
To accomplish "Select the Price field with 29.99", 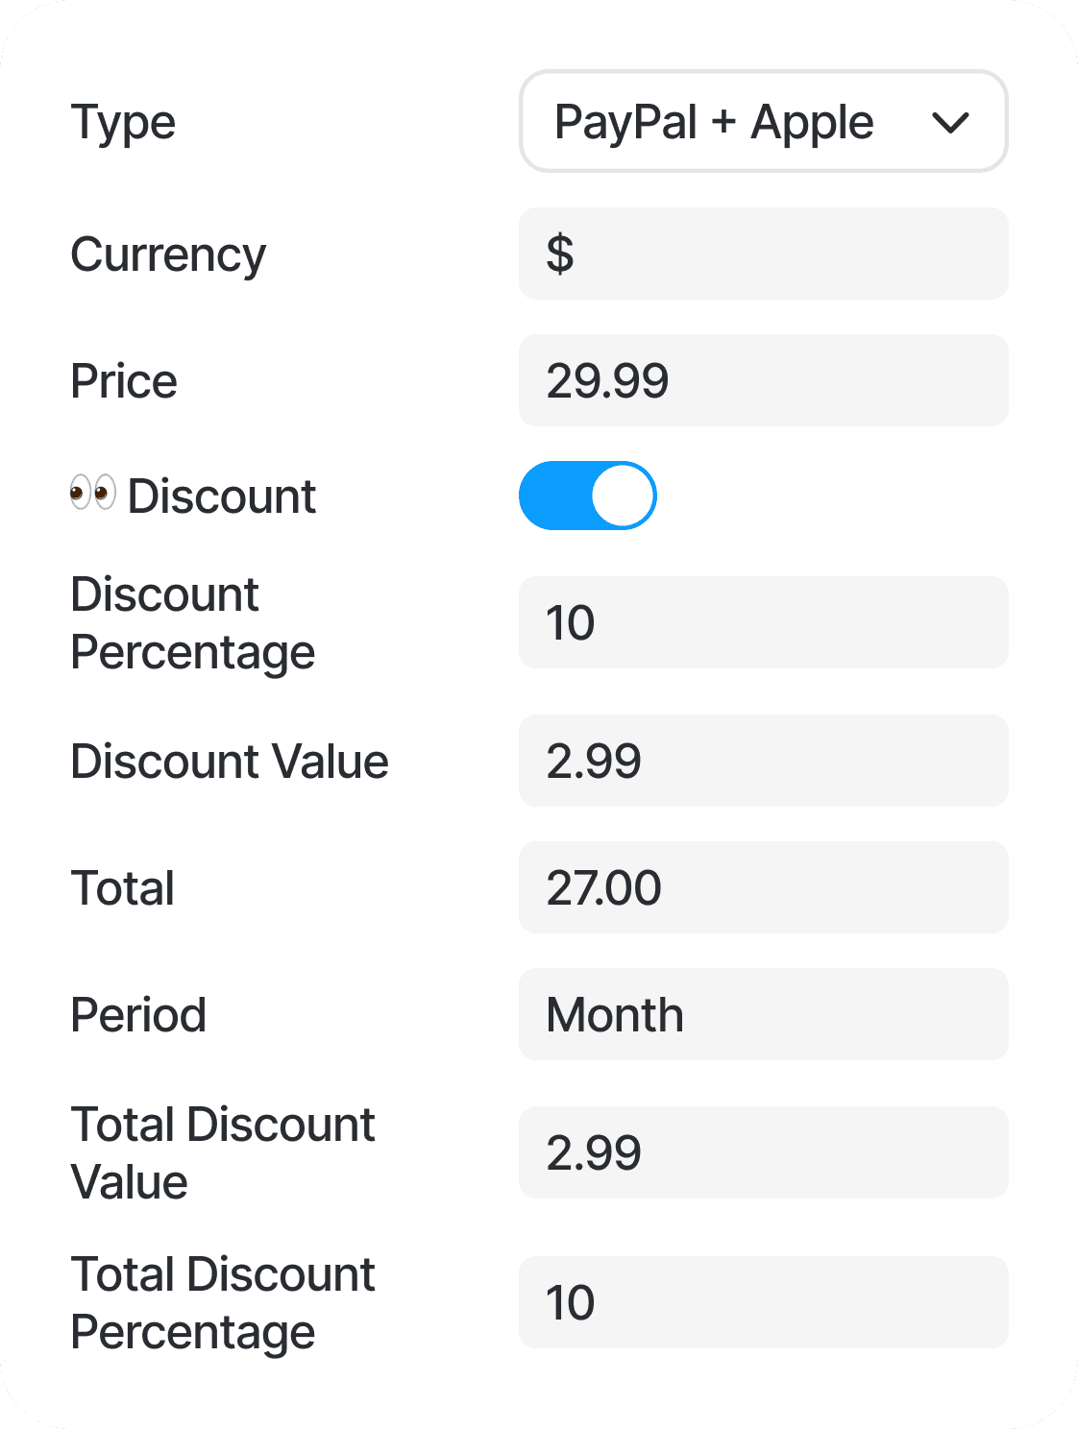I will tap(764, 380).
